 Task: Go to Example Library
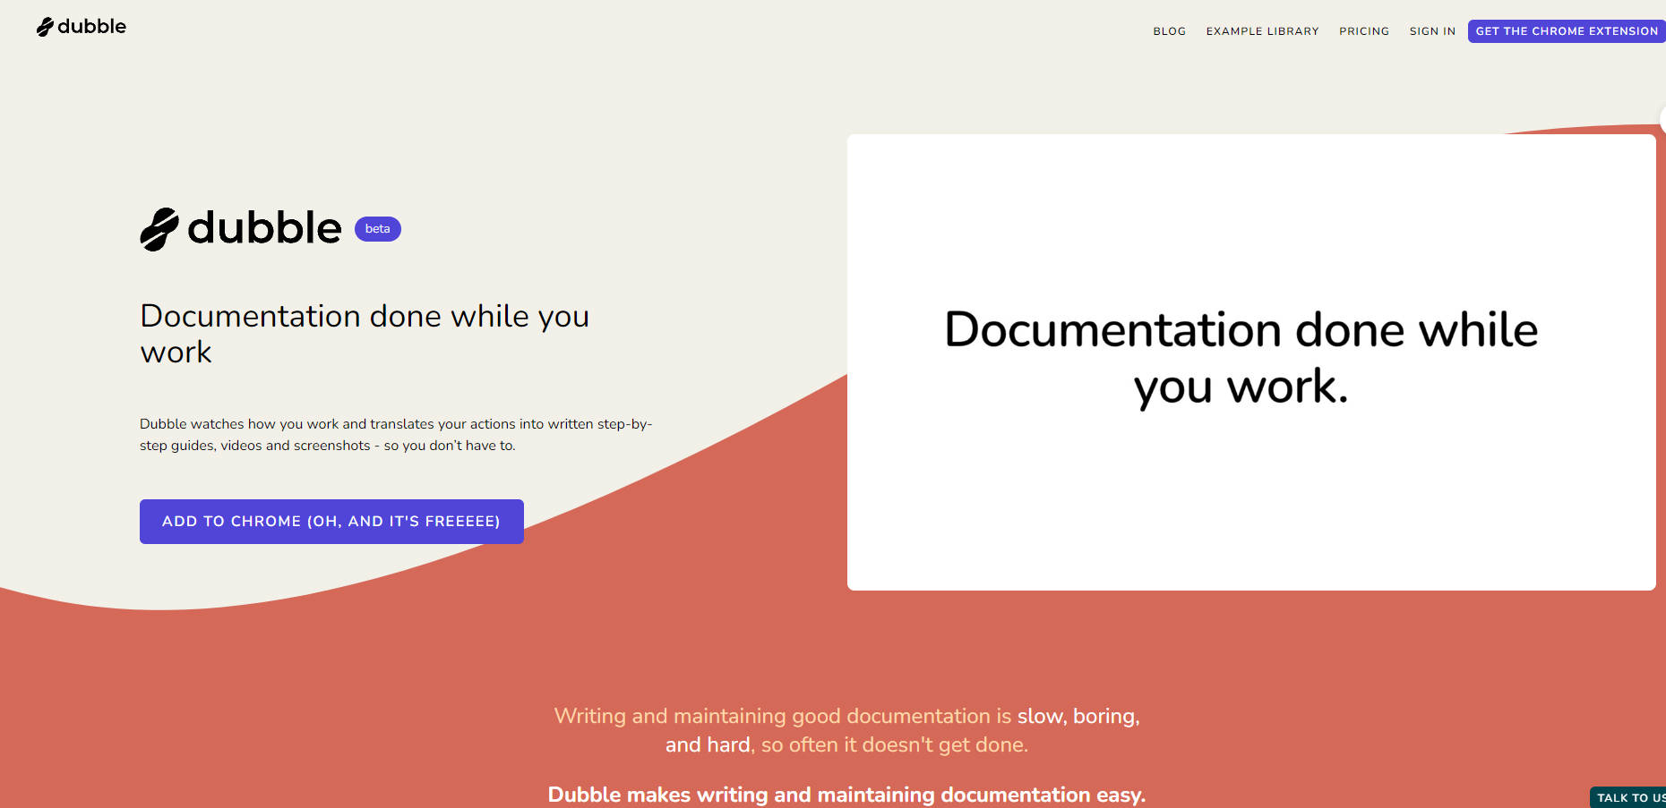(x=1262, y=31)
